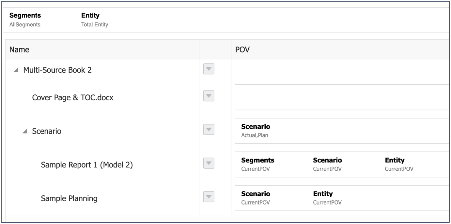Open the Multi-Source Book 2 row action menu

pos(209,70)
